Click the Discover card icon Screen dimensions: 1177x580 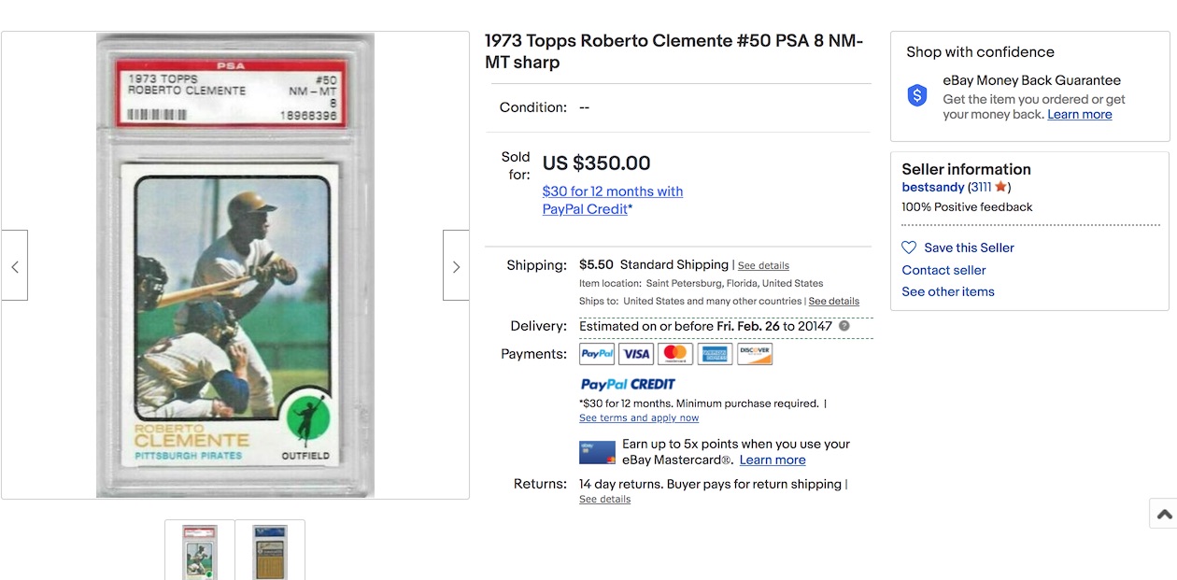click(x=755, y=354)
